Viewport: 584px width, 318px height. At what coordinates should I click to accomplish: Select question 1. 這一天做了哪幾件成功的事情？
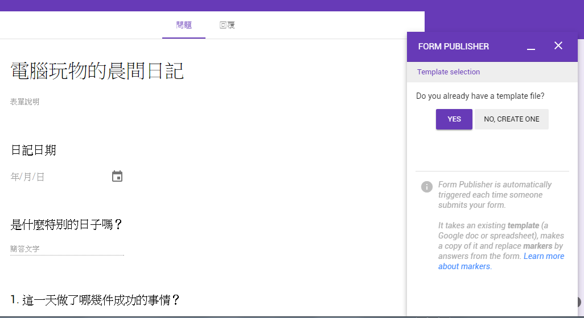tap(96, 300)
